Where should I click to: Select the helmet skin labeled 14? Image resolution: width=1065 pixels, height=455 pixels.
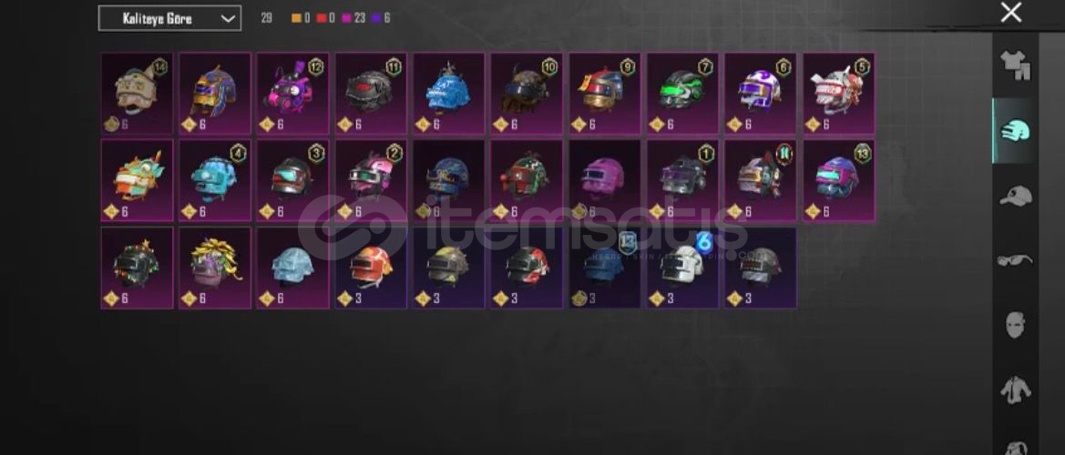click(x=137, y=94)
